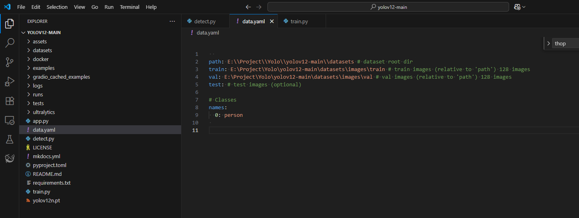Screen dimensions: 579x218
Task: Click the word person on line 9
Action: 234,115
